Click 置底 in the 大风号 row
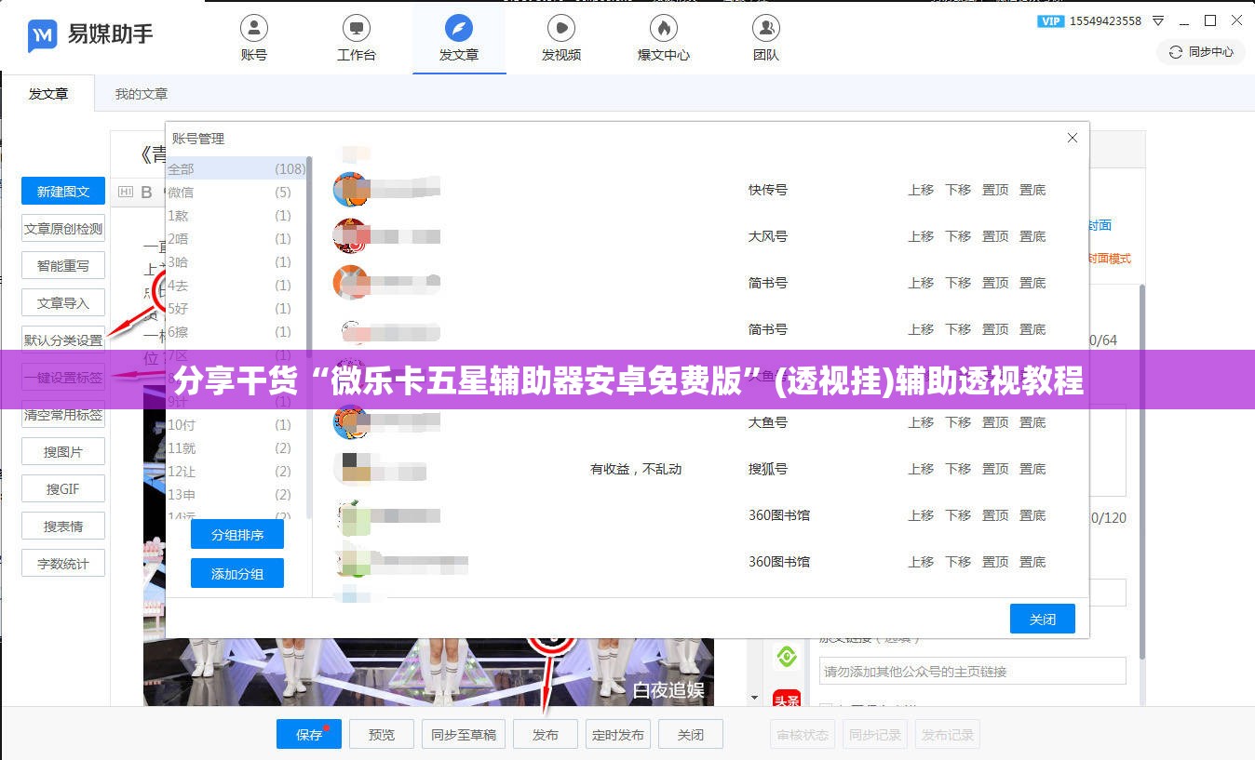This screenshot has height=760, width=1255. click(x=1032, y=236)
